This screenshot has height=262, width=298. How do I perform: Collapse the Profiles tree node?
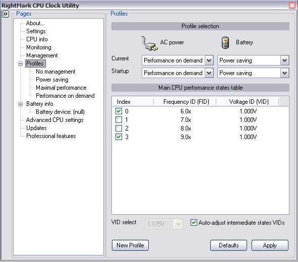tap(20, 63)
